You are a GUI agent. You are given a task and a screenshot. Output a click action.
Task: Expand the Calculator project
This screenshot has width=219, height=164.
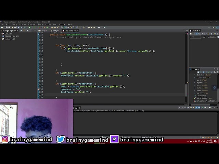click(x=1, y=33)
